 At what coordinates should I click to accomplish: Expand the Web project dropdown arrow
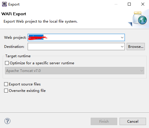pos(122,38)
